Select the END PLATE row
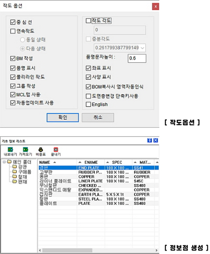Image resolution: width=210 pixels, height=254 pixels. click(98, 168)
